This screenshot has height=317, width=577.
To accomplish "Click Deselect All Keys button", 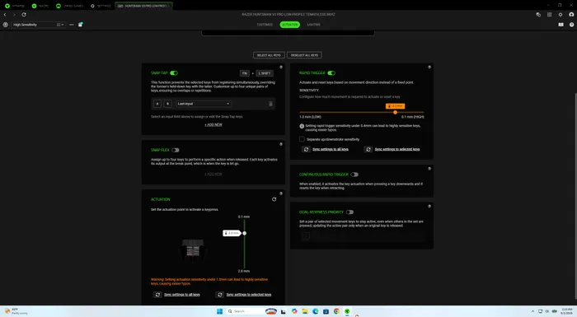I will pyautogui.click(x=304, y=55).
